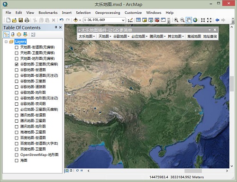
Task: Click the Full Extent globe icon
Action: click(x=195, y=20)
